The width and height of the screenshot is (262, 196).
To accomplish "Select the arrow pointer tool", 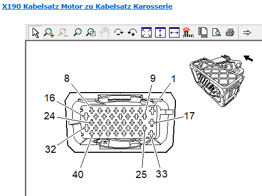I will click(36, 32).
